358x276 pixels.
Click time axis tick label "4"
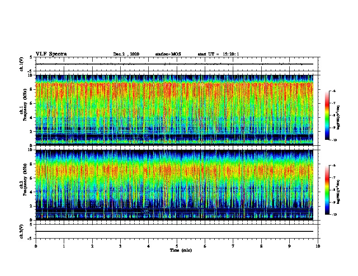(149, 246)
